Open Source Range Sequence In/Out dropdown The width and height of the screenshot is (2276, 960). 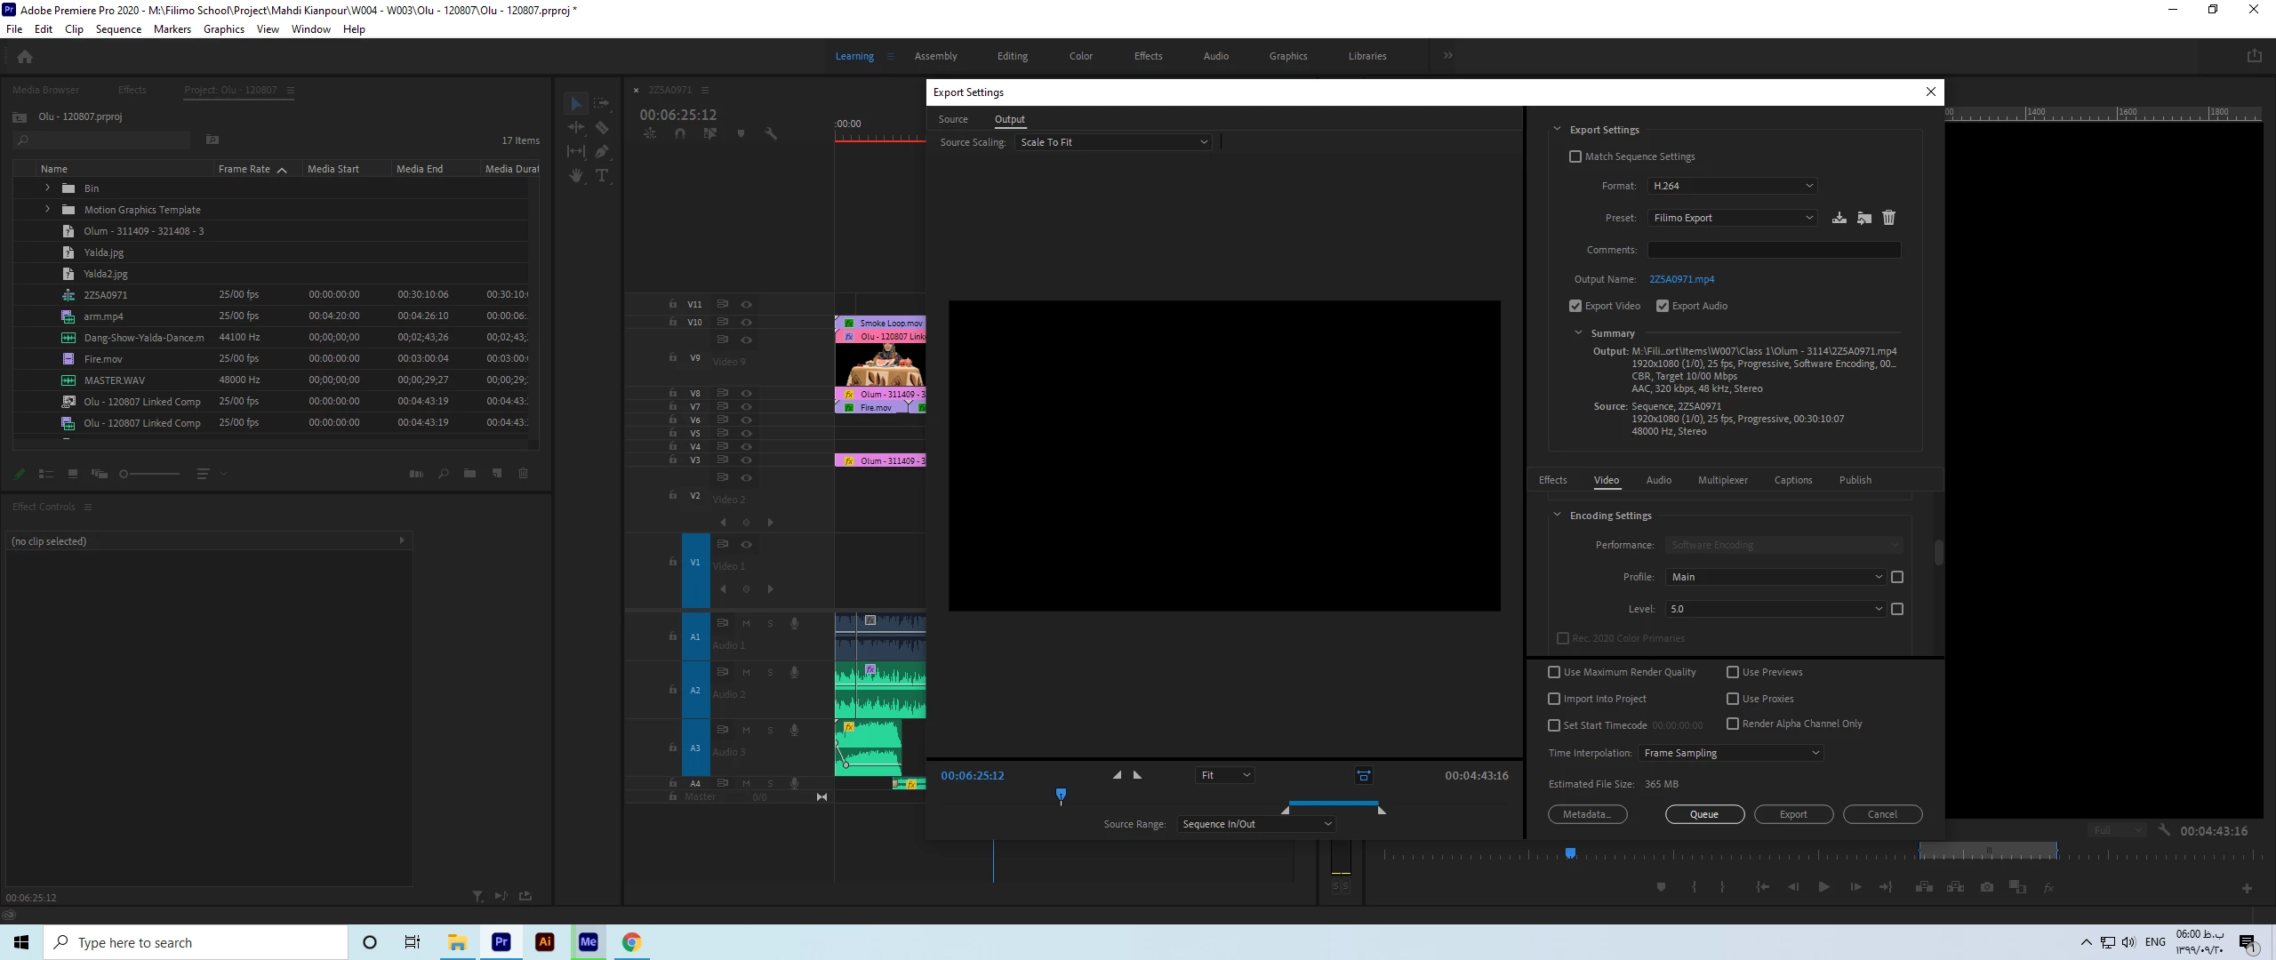click(x=1256, y=824)
